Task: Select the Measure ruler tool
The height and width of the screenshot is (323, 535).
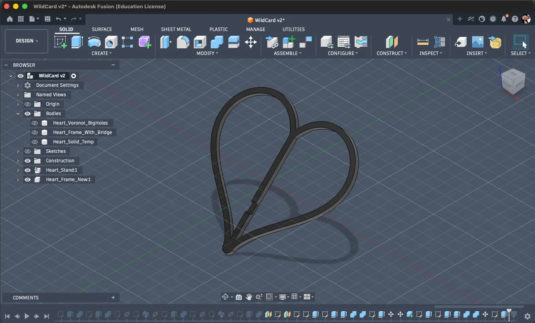Action: coord(423,42)
